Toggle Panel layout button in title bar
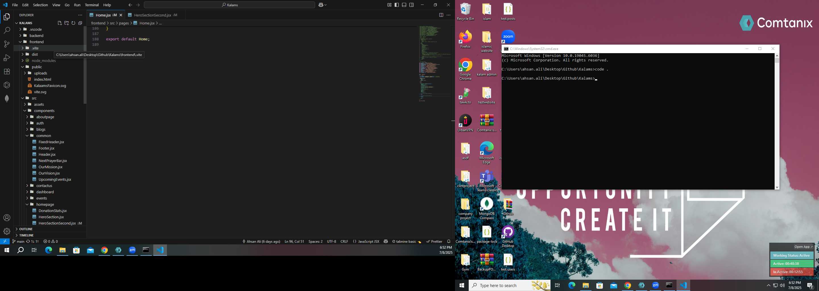Viewport: 819px width, 291px height. click(404, 5)
